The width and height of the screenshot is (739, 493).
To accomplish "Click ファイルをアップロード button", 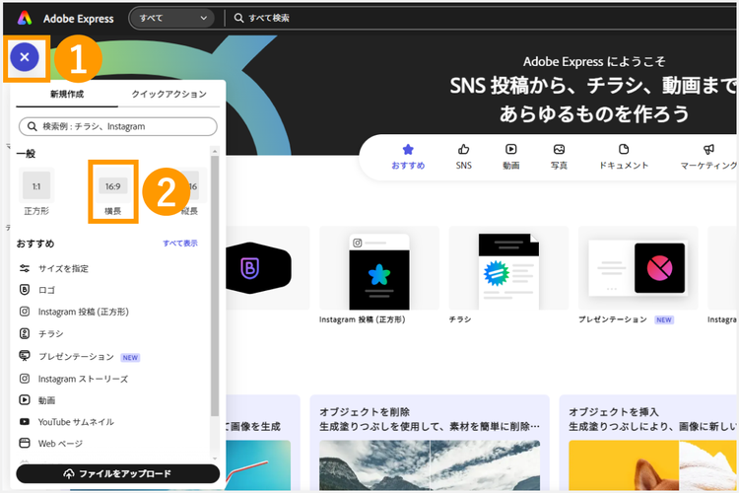I will pyautogui.click(x=118, y=473).
